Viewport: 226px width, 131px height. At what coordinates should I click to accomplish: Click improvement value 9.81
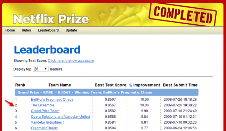coord(144,122)
